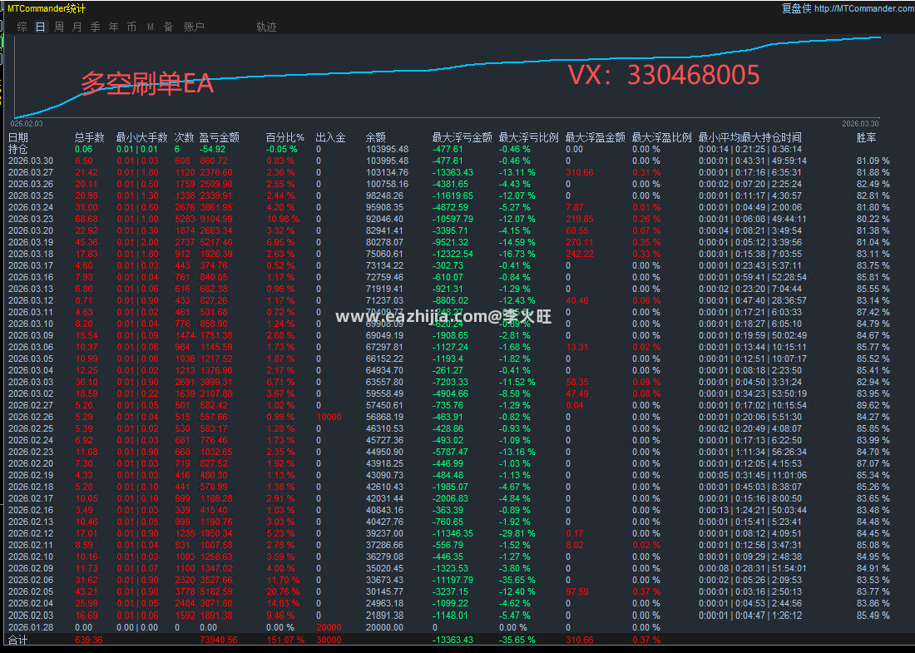The width and height of the screenshot is (915, 653).
Task: Click the 复盘侠 label at top right
Action: point(796,9)
